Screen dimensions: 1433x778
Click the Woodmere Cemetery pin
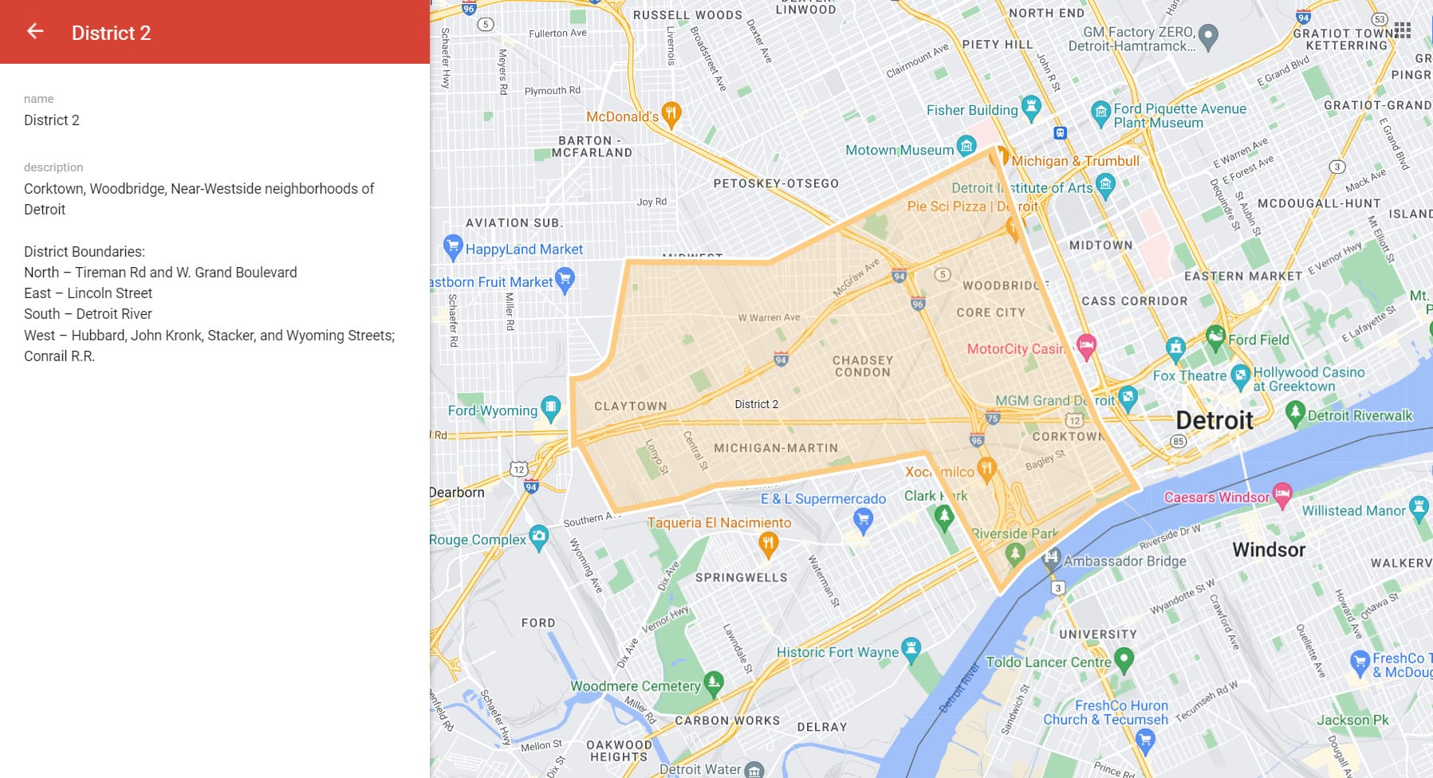tap(713, 682)
